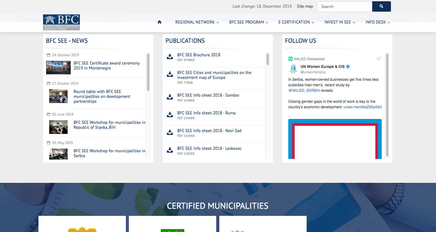Open Info sheet 2018 - Leskovac title

click(x=209, y=148)
